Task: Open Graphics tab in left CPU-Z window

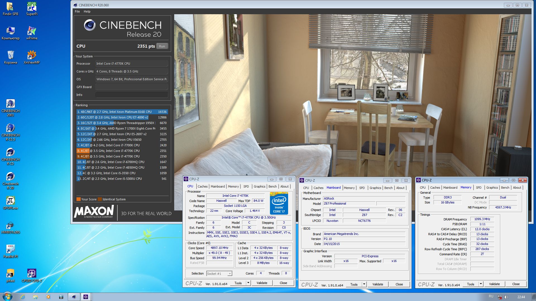Action: pyautogui.click(x=259, y=186)
